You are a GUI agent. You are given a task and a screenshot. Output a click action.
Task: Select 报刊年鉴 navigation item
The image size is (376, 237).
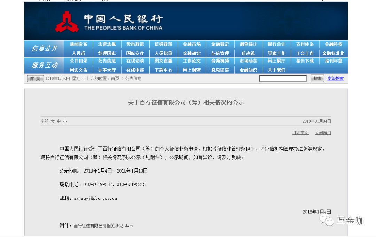click(333, 61)
